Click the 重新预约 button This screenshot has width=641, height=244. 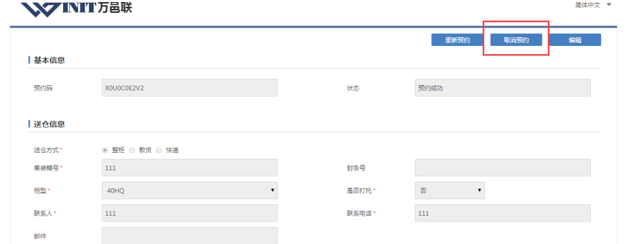click(x=457, y=40)
